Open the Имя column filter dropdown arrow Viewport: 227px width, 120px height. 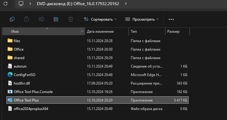coord(82,32)
